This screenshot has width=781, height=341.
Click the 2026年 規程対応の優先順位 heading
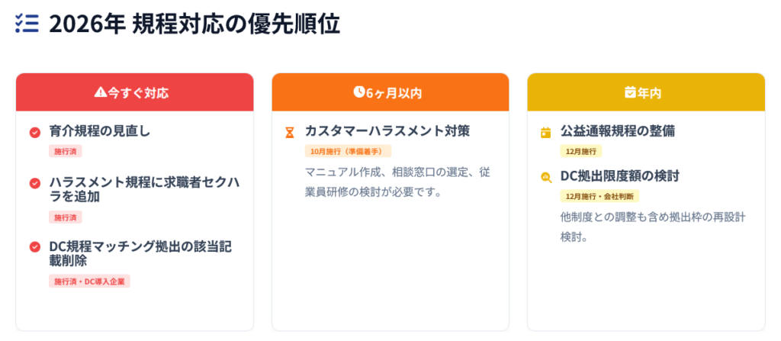pyautogui.click(x=194, y=24)
